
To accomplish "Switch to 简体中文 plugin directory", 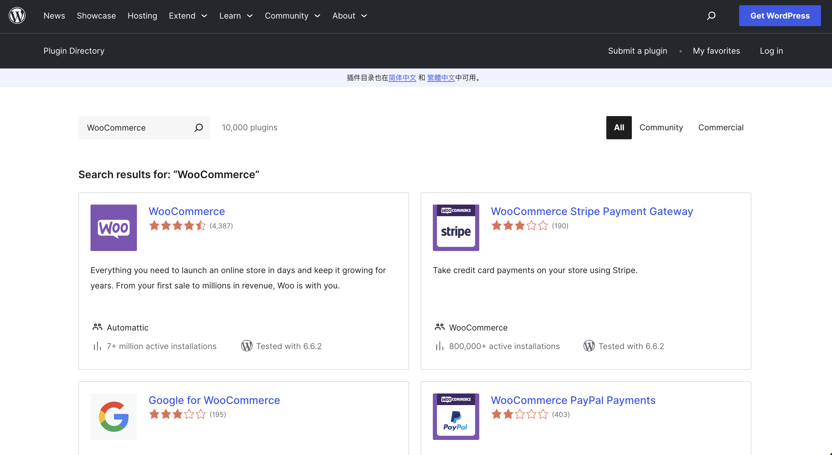I will tap(402, 77).
